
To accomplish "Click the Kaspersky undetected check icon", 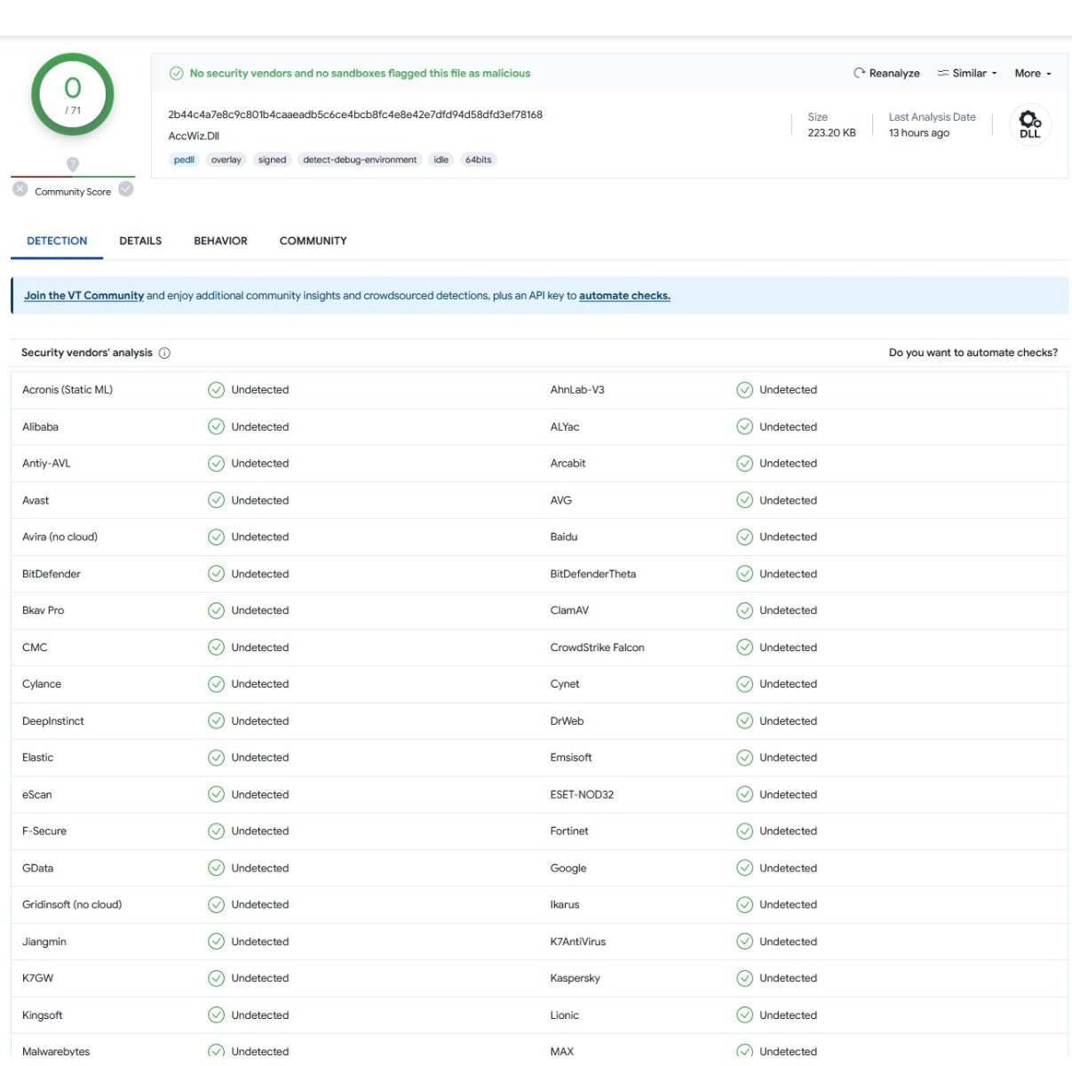I will (744, 978).
